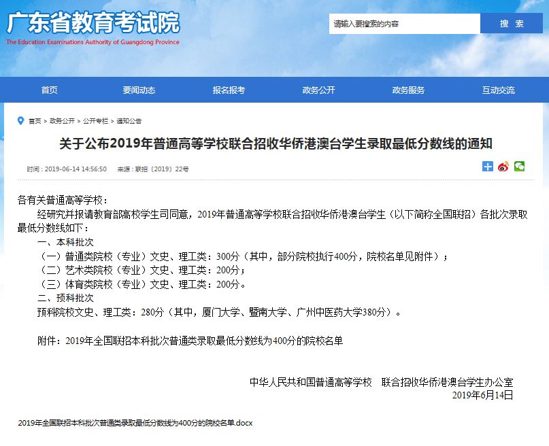Click the 广东省教育考试院 site logo

coord(93,22)
